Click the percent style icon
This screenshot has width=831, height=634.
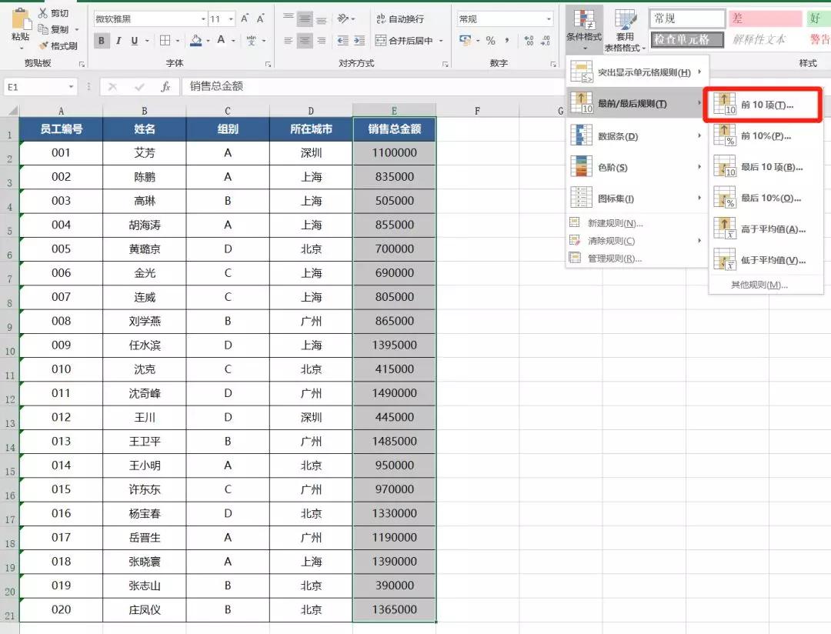[490, 41]
